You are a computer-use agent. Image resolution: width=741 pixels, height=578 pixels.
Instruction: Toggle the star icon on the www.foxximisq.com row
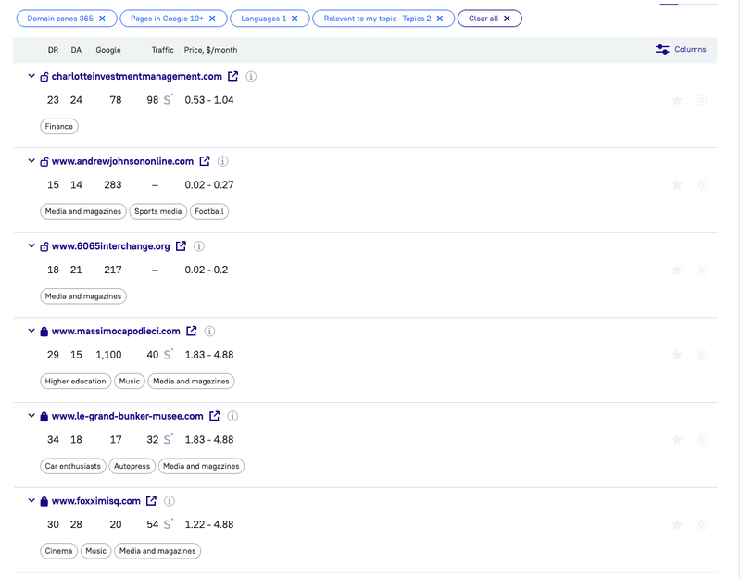(677, 524)
